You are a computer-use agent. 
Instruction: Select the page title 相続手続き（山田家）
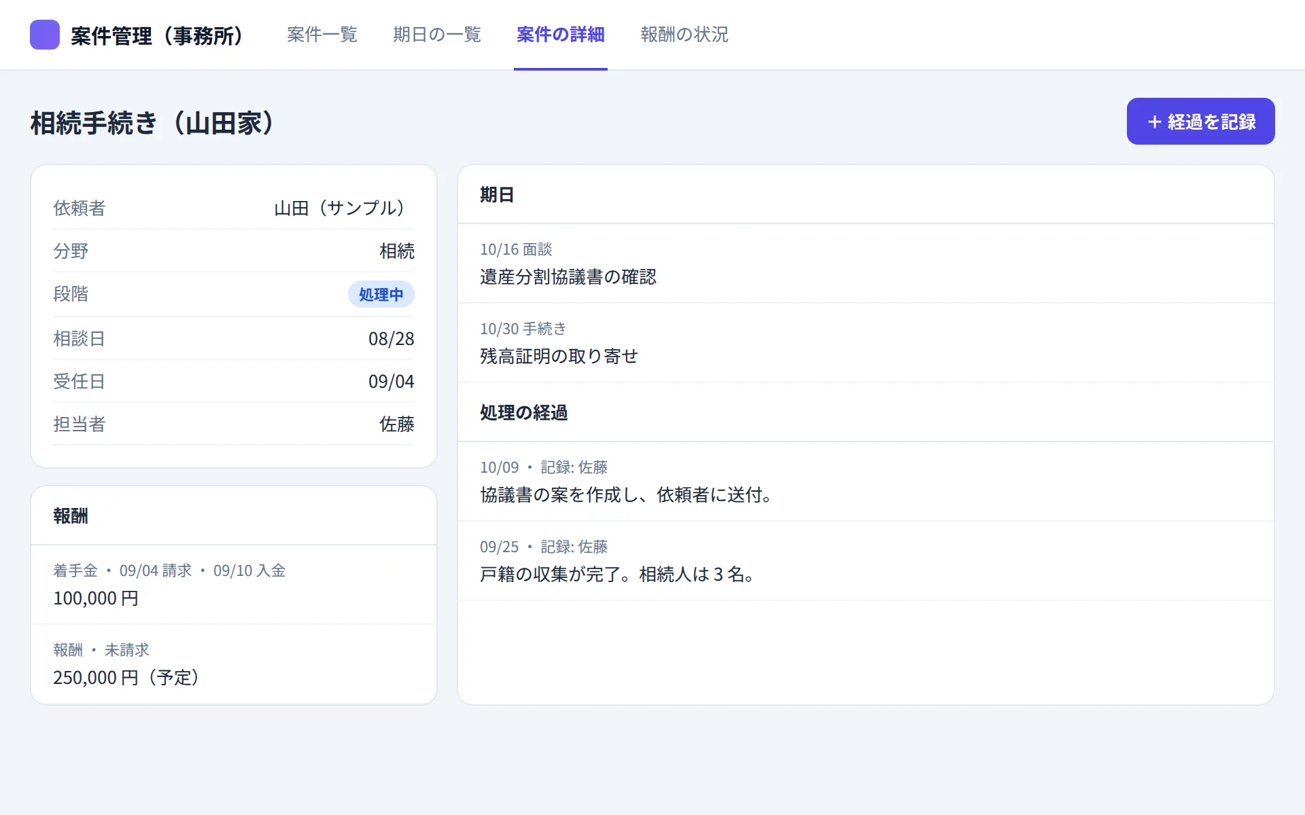[154, 123]
